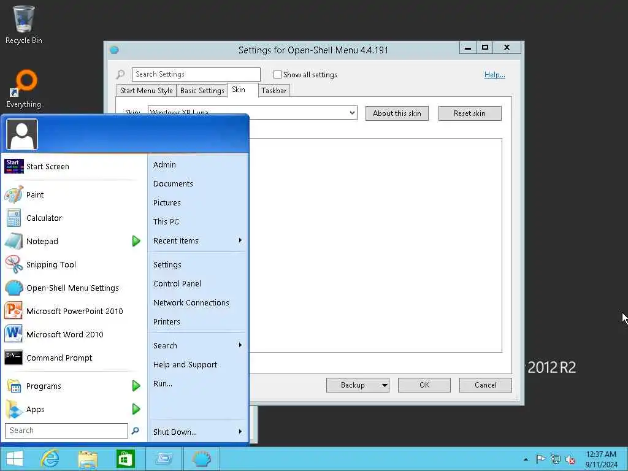Switch to the Basic Settings tab
This screenshot has width=628, height=471.
tap(202, 91)
